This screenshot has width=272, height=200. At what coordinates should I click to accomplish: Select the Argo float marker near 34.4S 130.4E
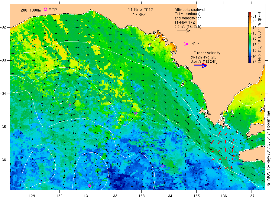click(x=70, y=105)
